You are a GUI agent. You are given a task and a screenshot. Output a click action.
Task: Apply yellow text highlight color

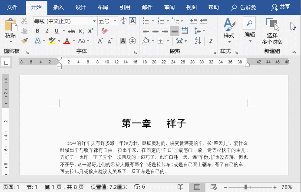(x=52, y=41)
